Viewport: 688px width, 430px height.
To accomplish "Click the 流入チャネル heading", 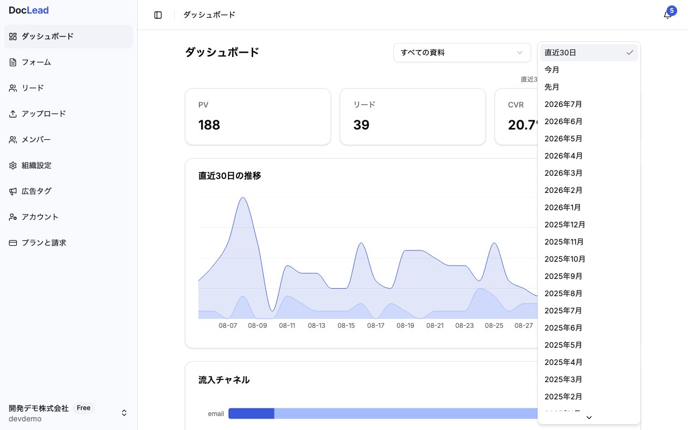I will (224, 380).
